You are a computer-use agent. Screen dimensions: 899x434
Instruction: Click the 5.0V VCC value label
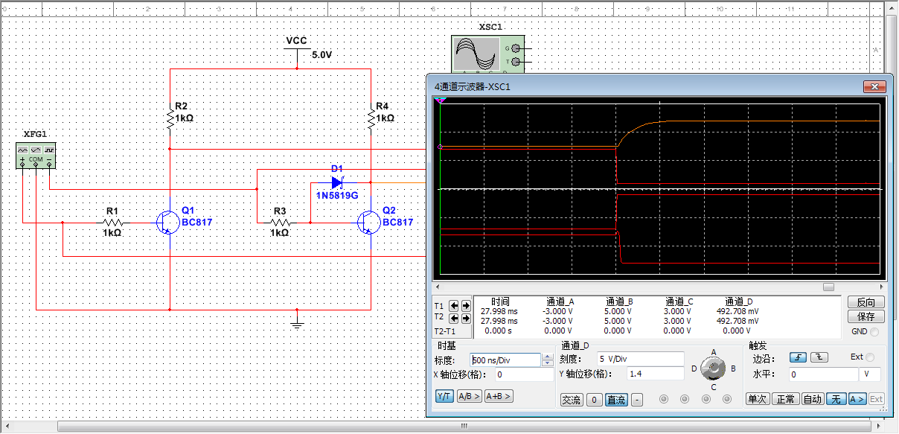point(322,55)
